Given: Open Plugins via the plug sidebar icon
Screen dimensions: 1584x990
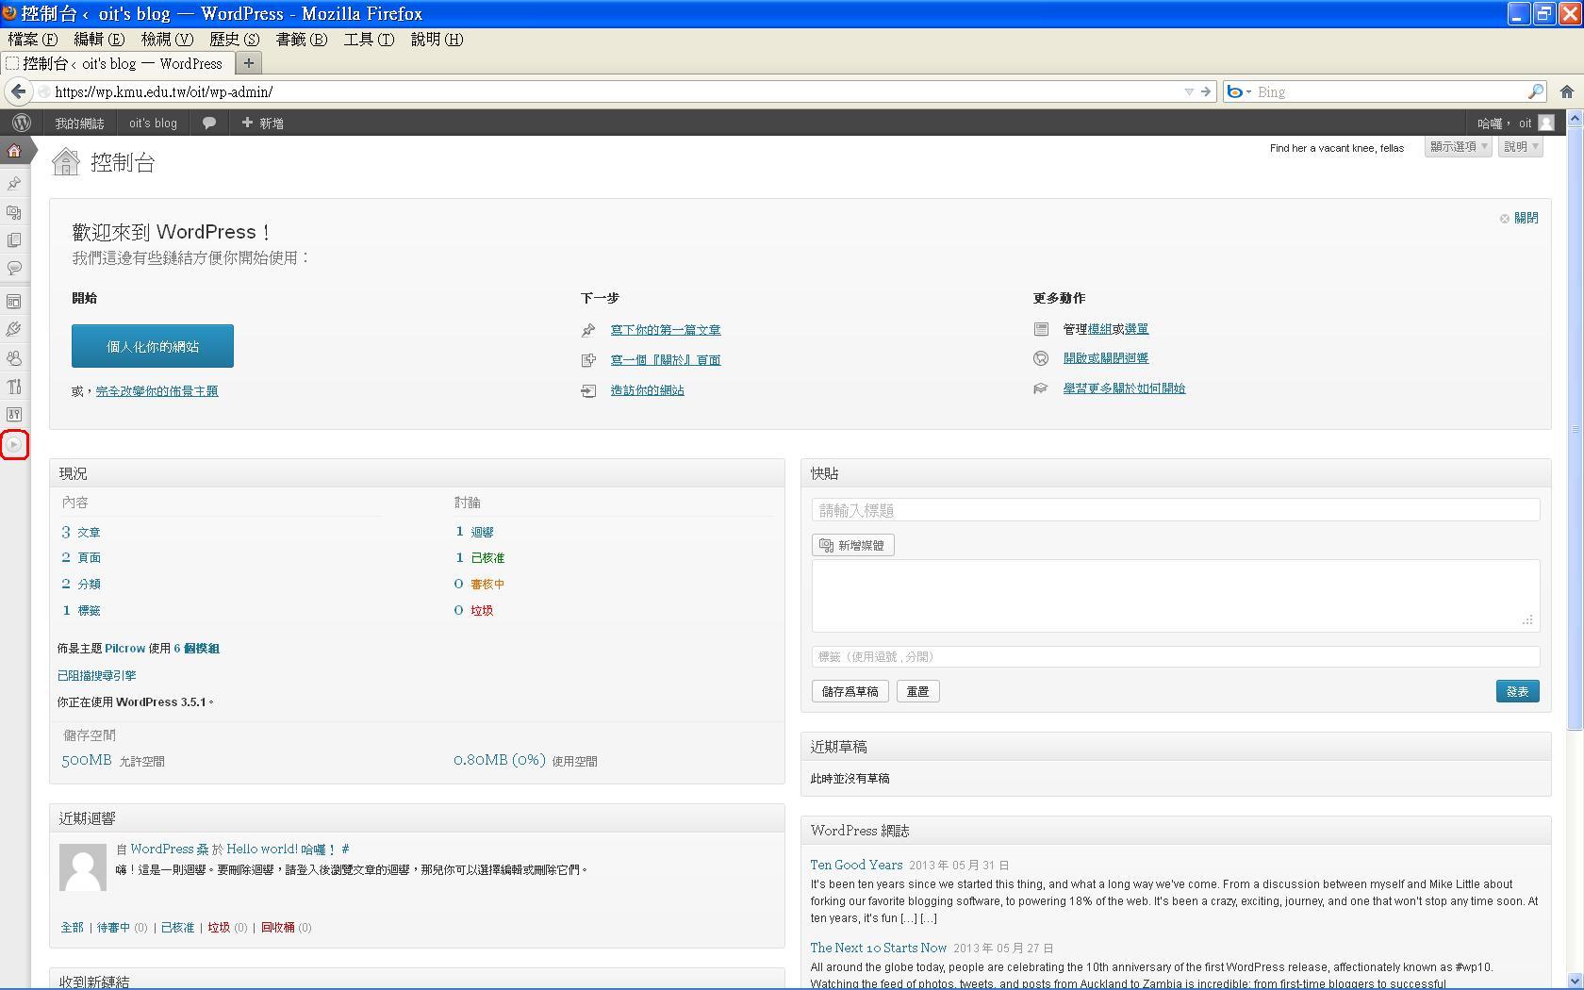Looking at the screenshot, I should coord(14,330).
